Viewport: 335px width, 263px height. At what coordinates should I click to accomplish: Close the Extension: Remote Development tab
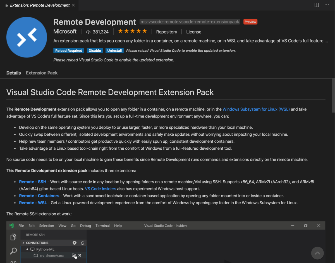tap(73, 5)
